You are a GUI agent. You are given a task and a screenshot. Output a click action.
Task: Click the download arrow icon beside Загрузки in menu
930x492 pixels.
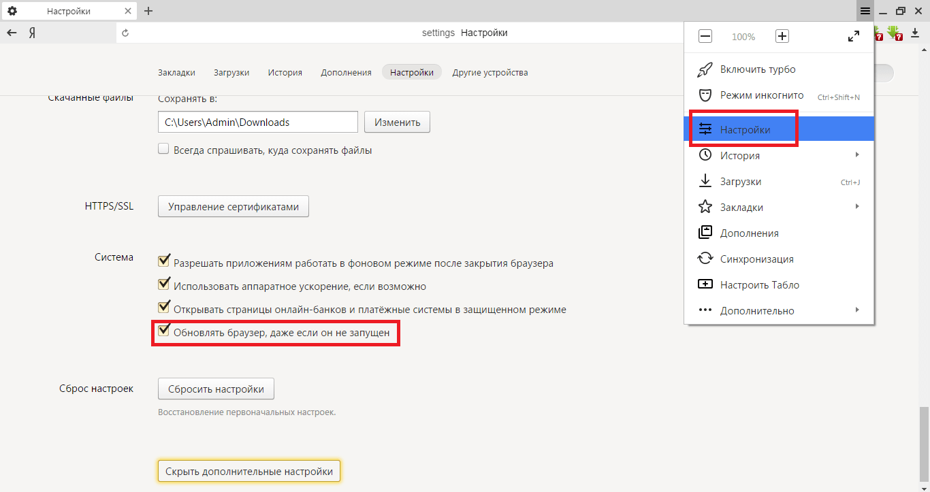click(705, 181)
